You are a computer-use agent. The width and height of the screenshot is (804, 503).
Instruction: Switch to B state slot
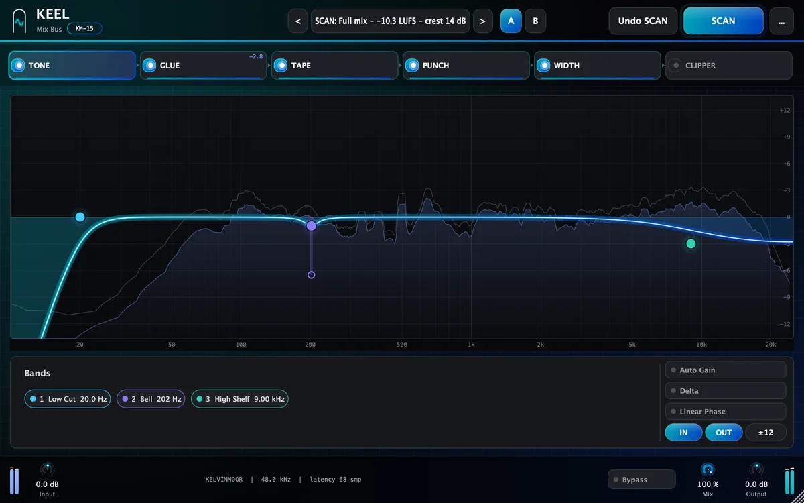coord(535,21)
